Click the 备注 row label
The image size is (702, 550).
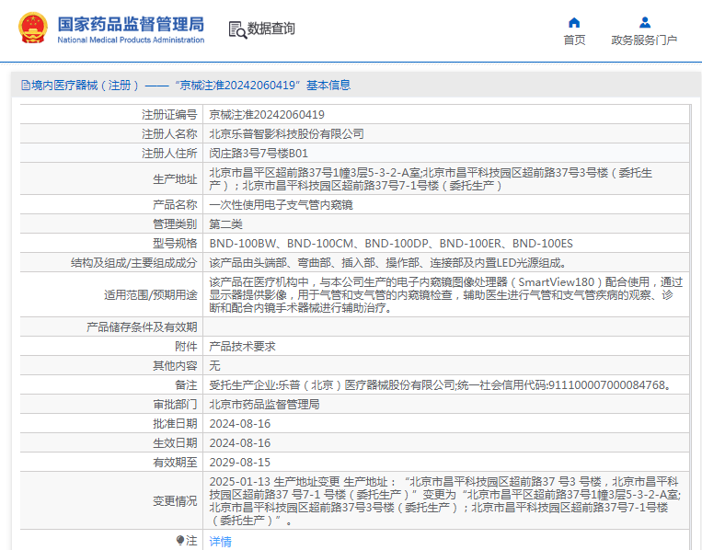click(x=186, y=384)
